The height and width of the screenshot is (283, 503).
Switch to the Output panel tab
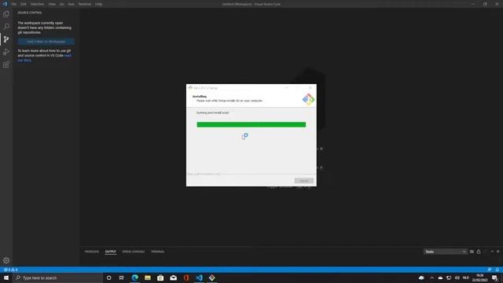pyautogui.click(x=110, y=252)
